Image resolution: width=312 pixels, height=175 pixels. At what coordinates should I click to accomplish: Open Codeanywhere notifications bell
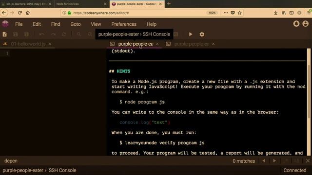pos(296,24)
